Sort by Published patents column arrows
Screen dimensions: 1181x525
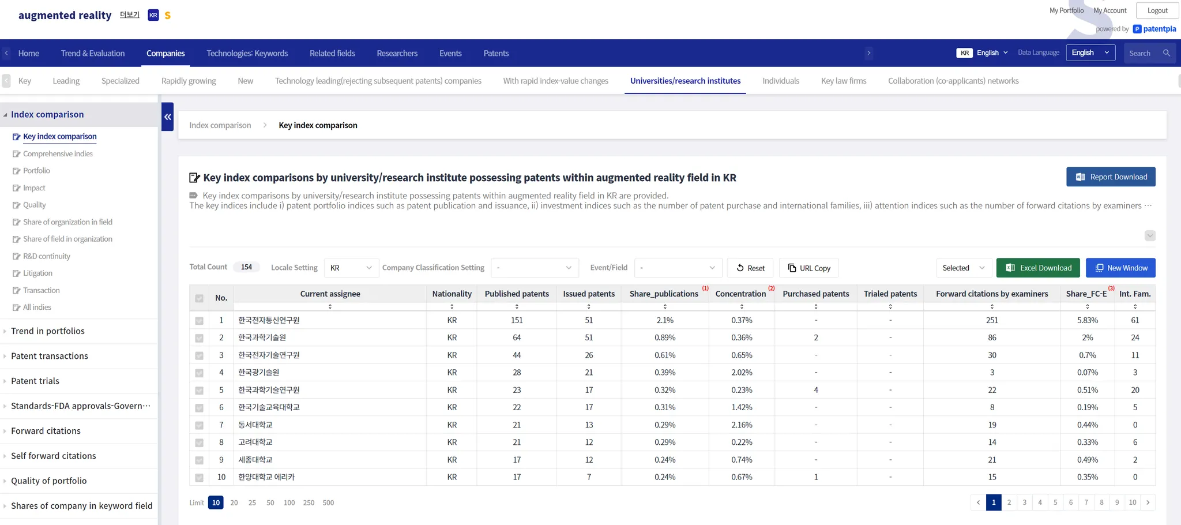point(517,306)
